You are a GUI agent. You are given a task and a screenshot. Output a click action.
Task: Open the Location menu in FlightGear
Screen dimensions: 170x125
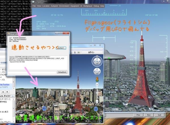point(46,6)
